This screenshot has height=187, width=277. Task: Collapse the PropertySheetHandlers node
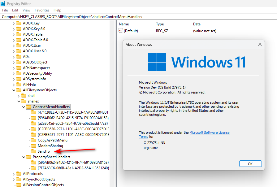point(24,157)
